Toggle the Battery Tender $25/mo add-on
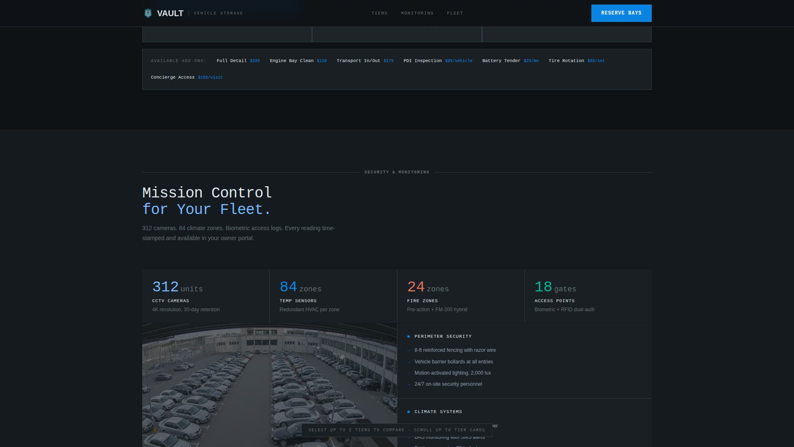Image resolution: width=794 pixels, height=447 pixels. coord(510,60)
